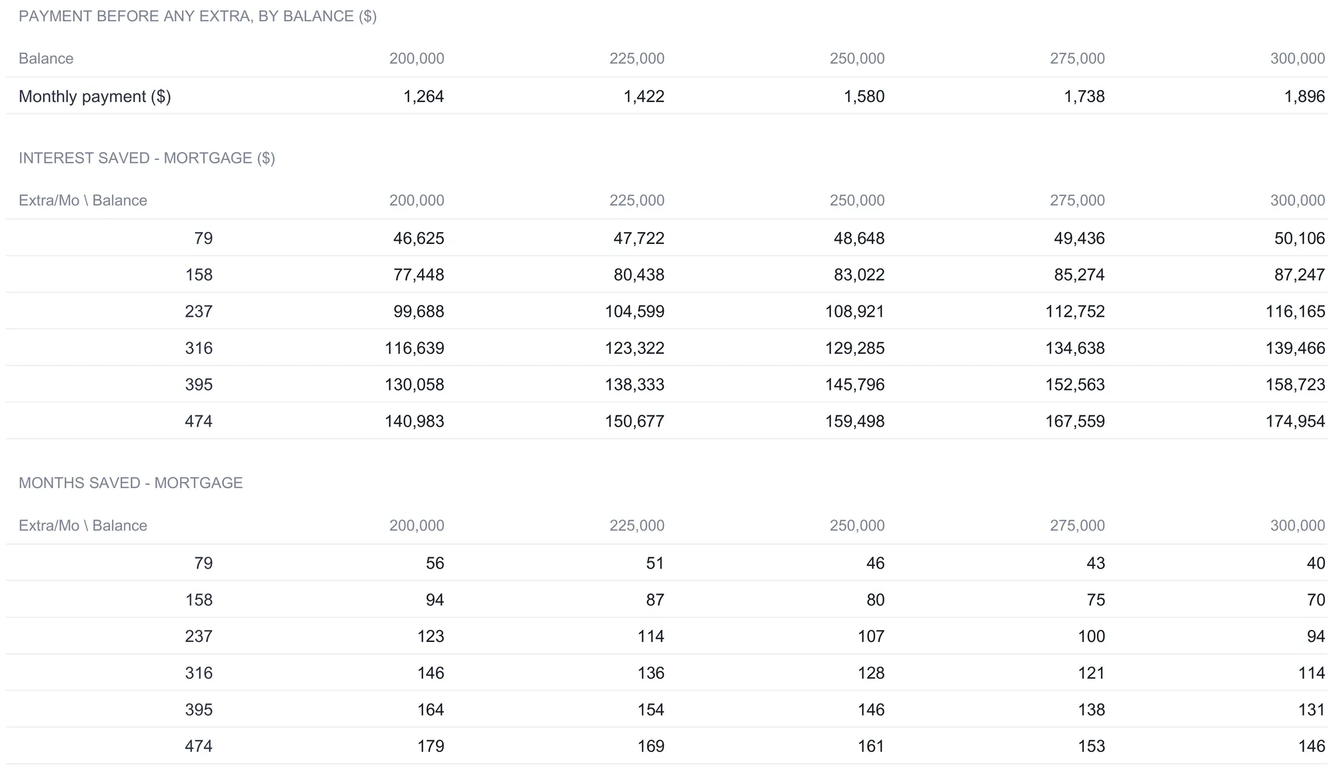Image resolution: width=1333 pixels, height=770 pixels.
Task: Select interest saved cell 174,954
Action: (1295, 421)
